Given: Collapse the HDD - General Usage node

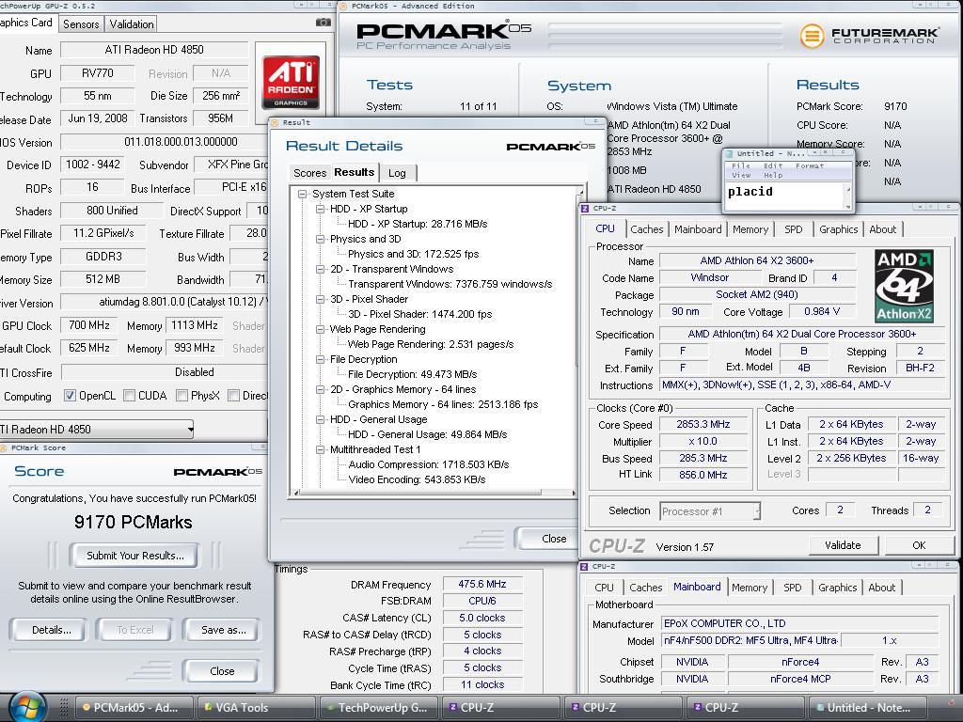Looking at the screenshot, I should 320,419.
